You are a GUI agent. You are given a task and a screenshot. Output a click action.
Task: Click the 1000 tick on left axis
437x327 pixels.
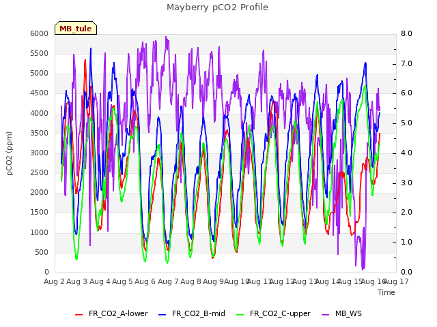[40, 232]
